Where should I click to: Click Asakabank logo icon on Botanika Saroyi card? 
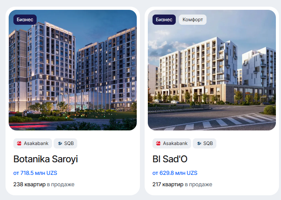pyautogui.click(x=19, y=143)
